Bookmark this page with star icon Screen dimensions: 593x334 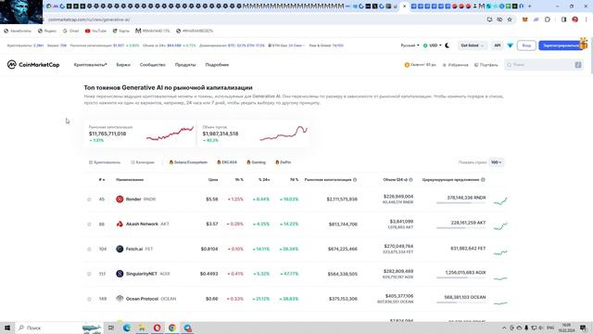point(510,19)
